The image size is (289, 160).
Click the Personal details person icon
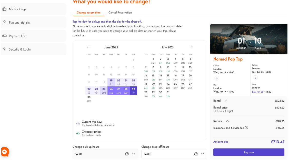click(4, 23)
